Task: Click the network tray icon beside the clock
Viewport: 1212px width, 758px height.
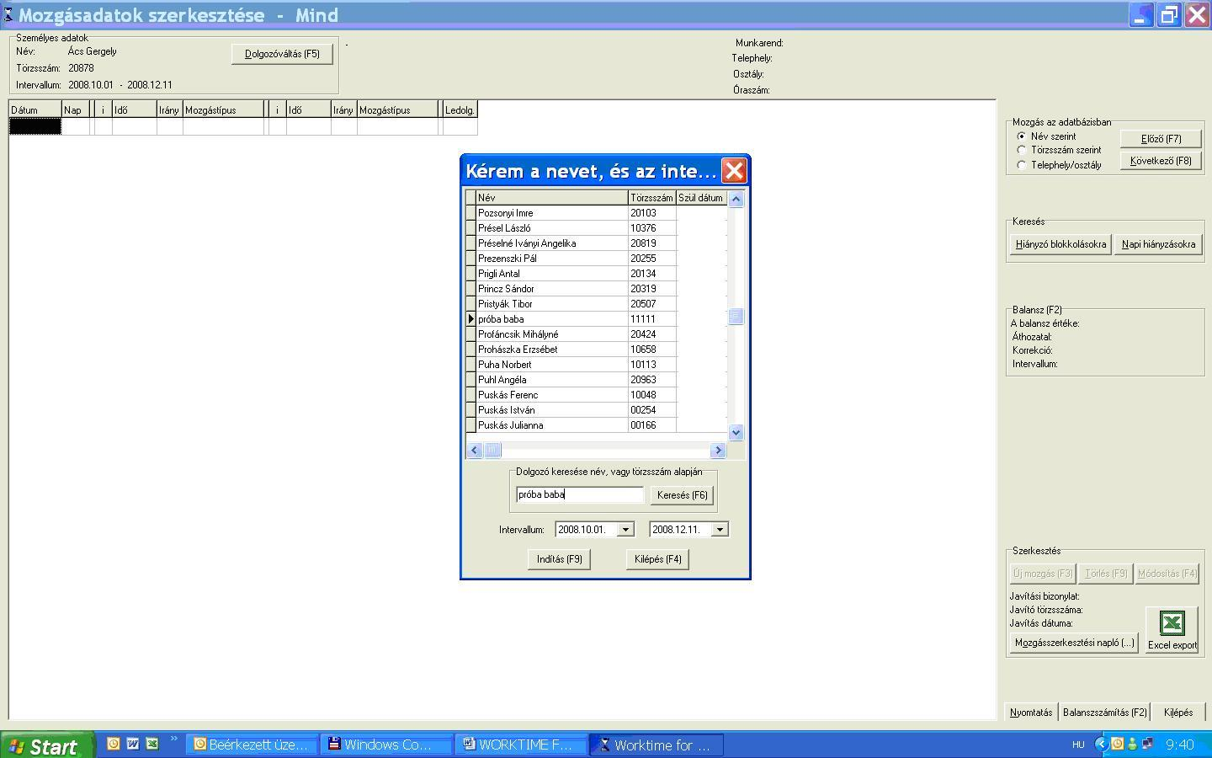Action: click(x=1146, y=744)
